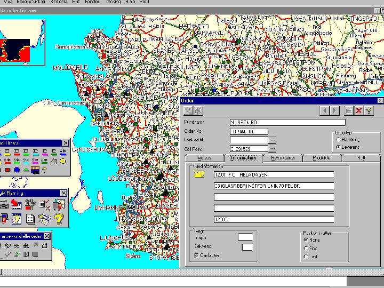
Task: Click the Kundnamn input field
Action: 287,122
